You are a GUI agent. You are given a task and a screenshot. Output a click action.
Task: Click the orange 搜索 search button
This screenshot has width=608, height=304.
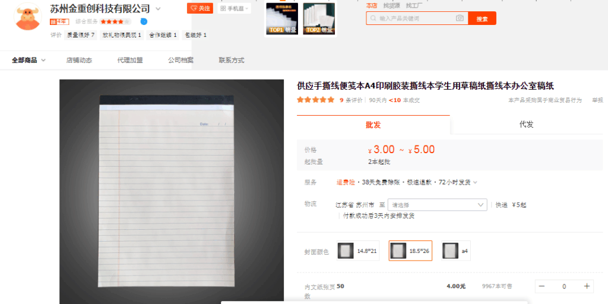click(x=482, y=18)
